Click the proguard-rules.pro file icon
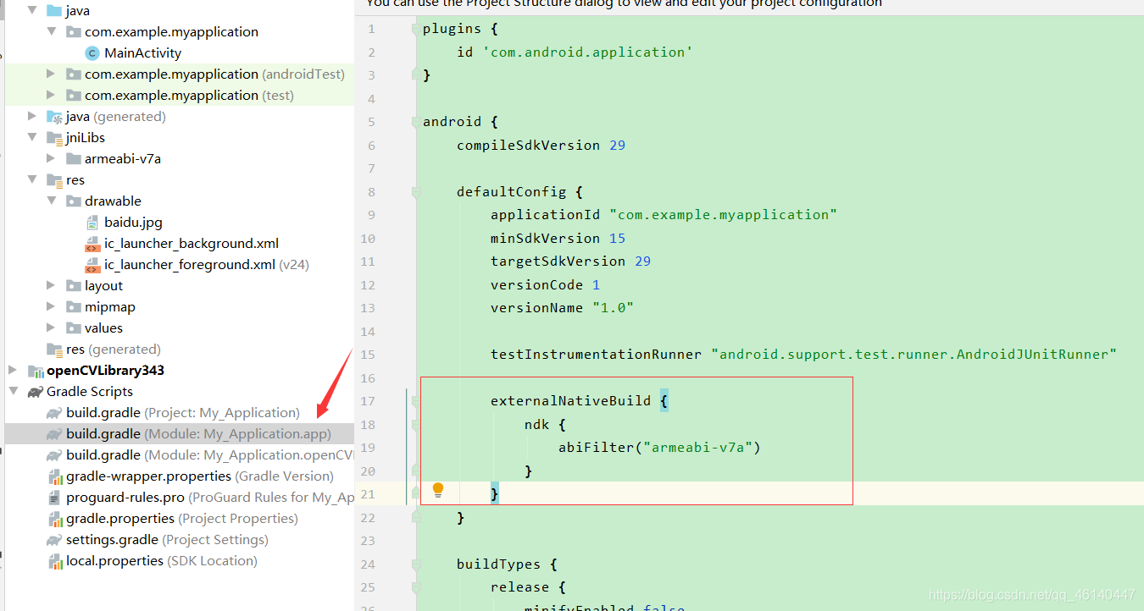Screen dimensions: 1144x611 55,498
